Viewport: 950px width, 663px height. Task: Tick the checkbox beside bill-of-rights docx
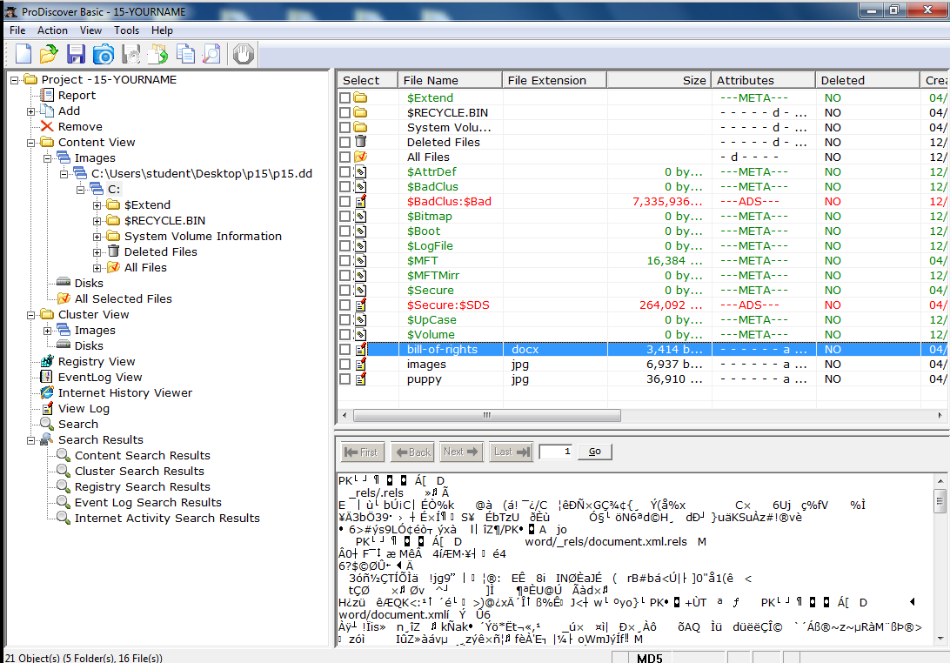(345, 350)
